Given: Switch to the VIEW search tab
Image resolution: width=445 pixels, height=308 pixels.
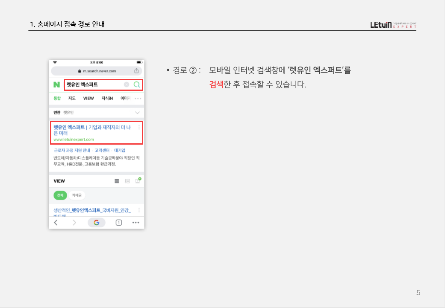Looking at the screenshot, I should point(88,98).
